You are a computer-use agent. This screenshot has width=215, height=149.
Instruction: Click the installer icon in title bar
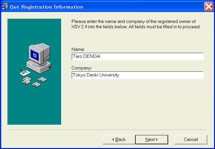[5, 7]
